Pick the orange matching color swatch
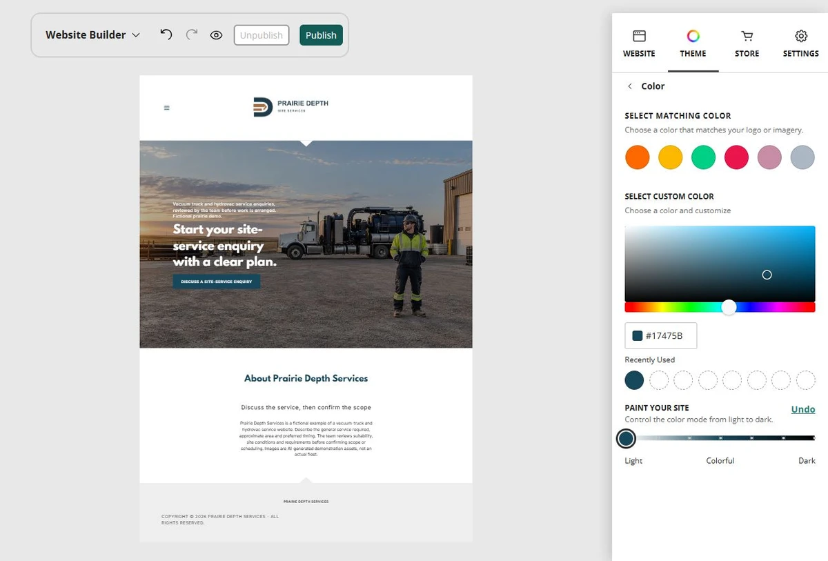Screen dimensions: 828x561 point(638,157)
